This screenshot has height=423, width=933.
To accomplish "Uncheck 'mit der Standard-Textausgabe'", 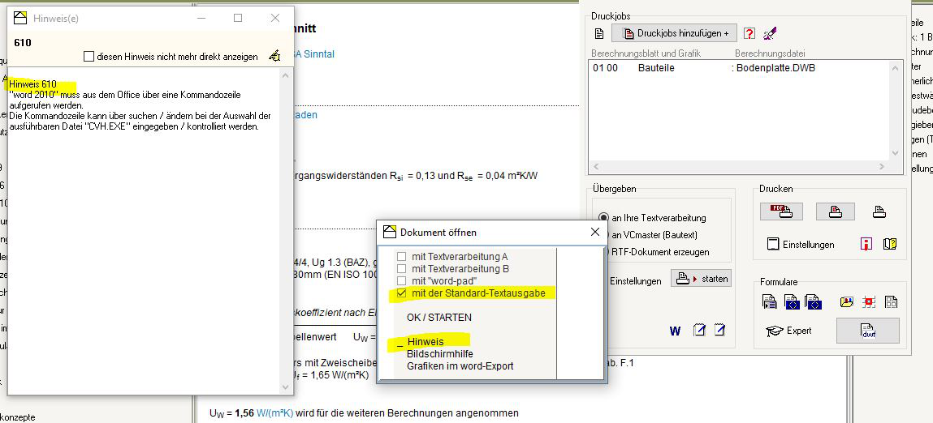I will (x=402, y=293).
